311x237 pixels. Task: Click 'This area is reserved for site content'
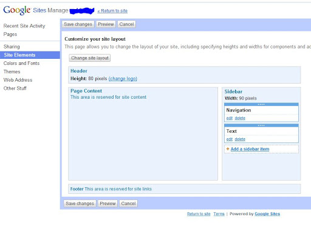point(108,97)
